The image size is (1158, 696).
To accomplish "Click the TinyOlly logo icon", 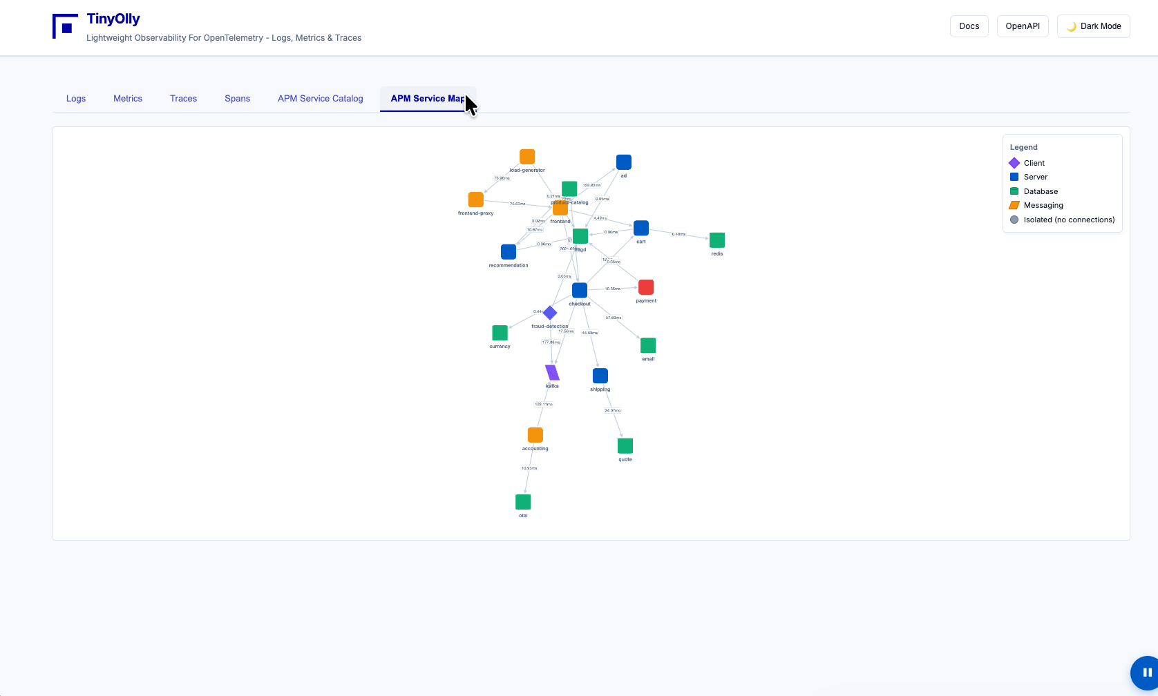I will click(x=65, y=27).
